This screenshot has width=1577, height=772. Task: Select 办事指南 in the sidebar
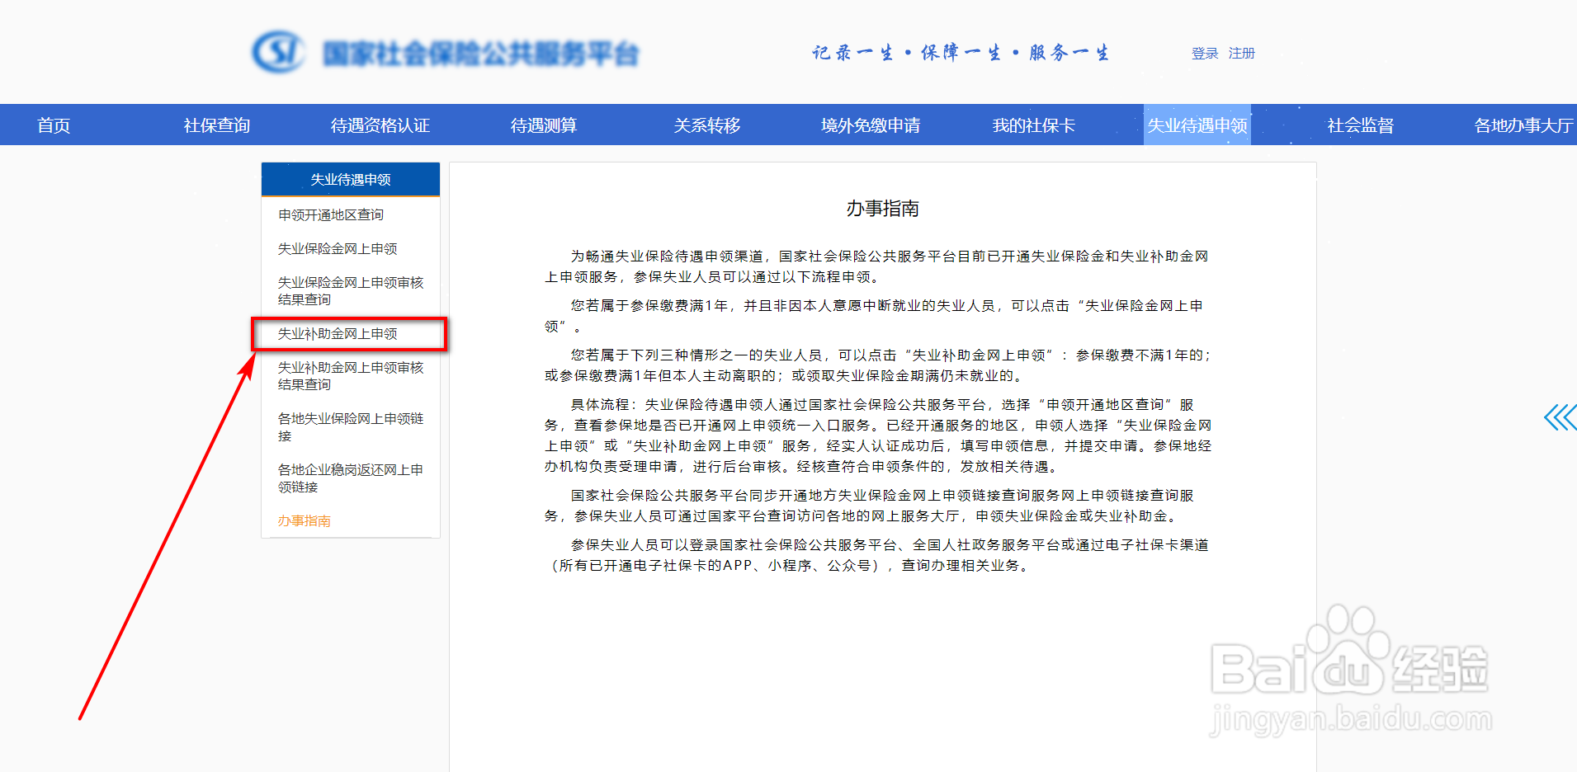click(x=305, y=520)
